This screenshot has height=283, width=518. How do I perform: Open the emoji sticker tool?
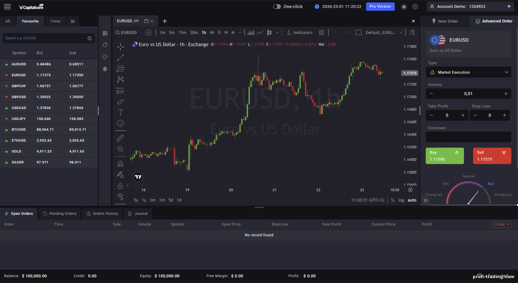pyautogui.click(x=120, y=123)
